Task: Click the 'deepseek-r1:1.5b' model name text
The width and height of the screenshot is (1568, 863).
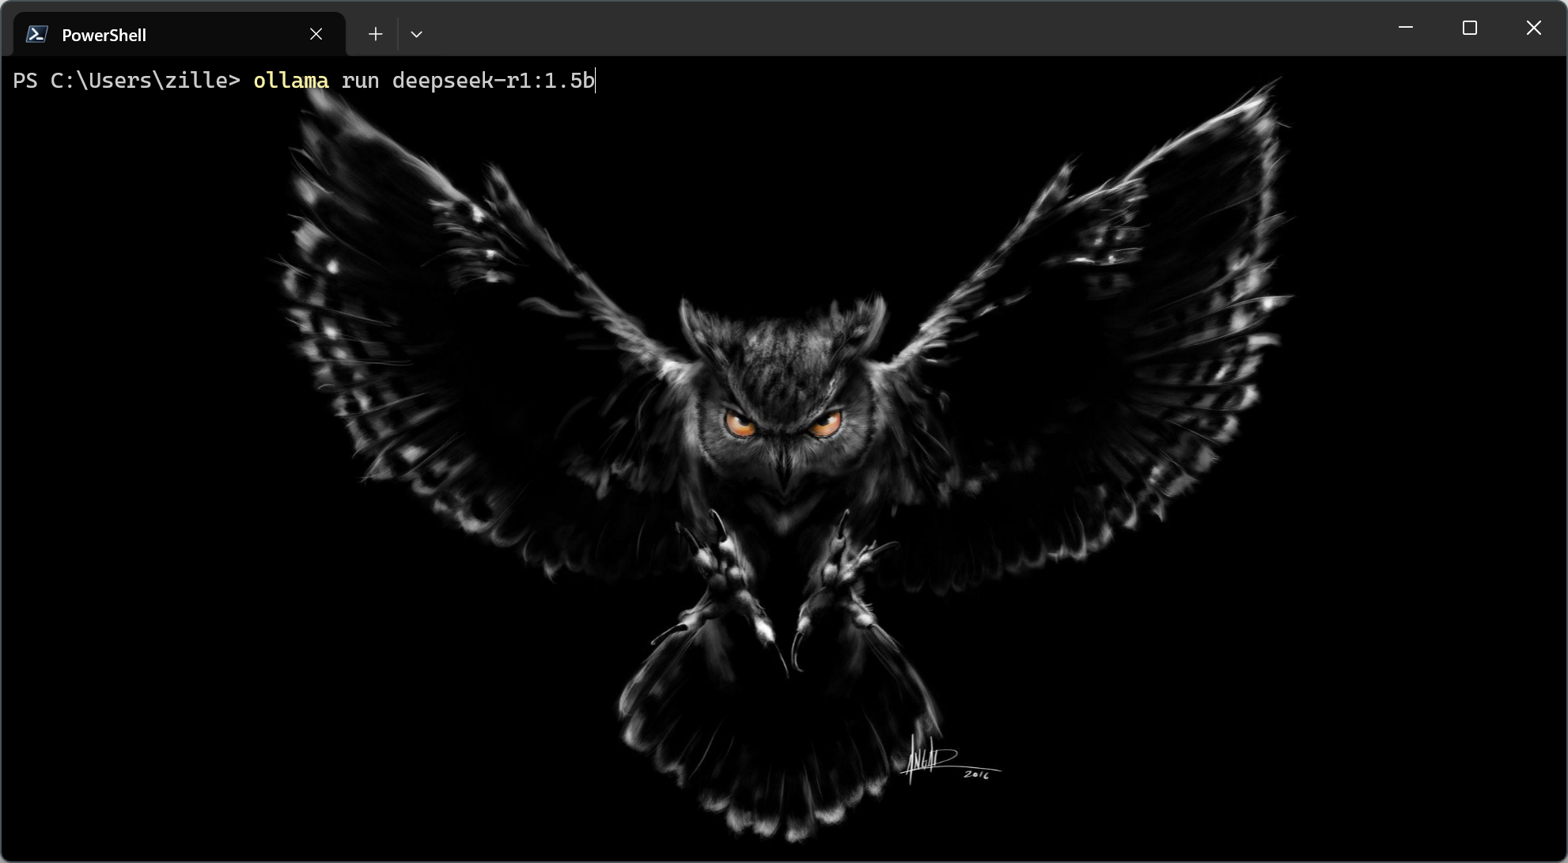Action: 493,81
